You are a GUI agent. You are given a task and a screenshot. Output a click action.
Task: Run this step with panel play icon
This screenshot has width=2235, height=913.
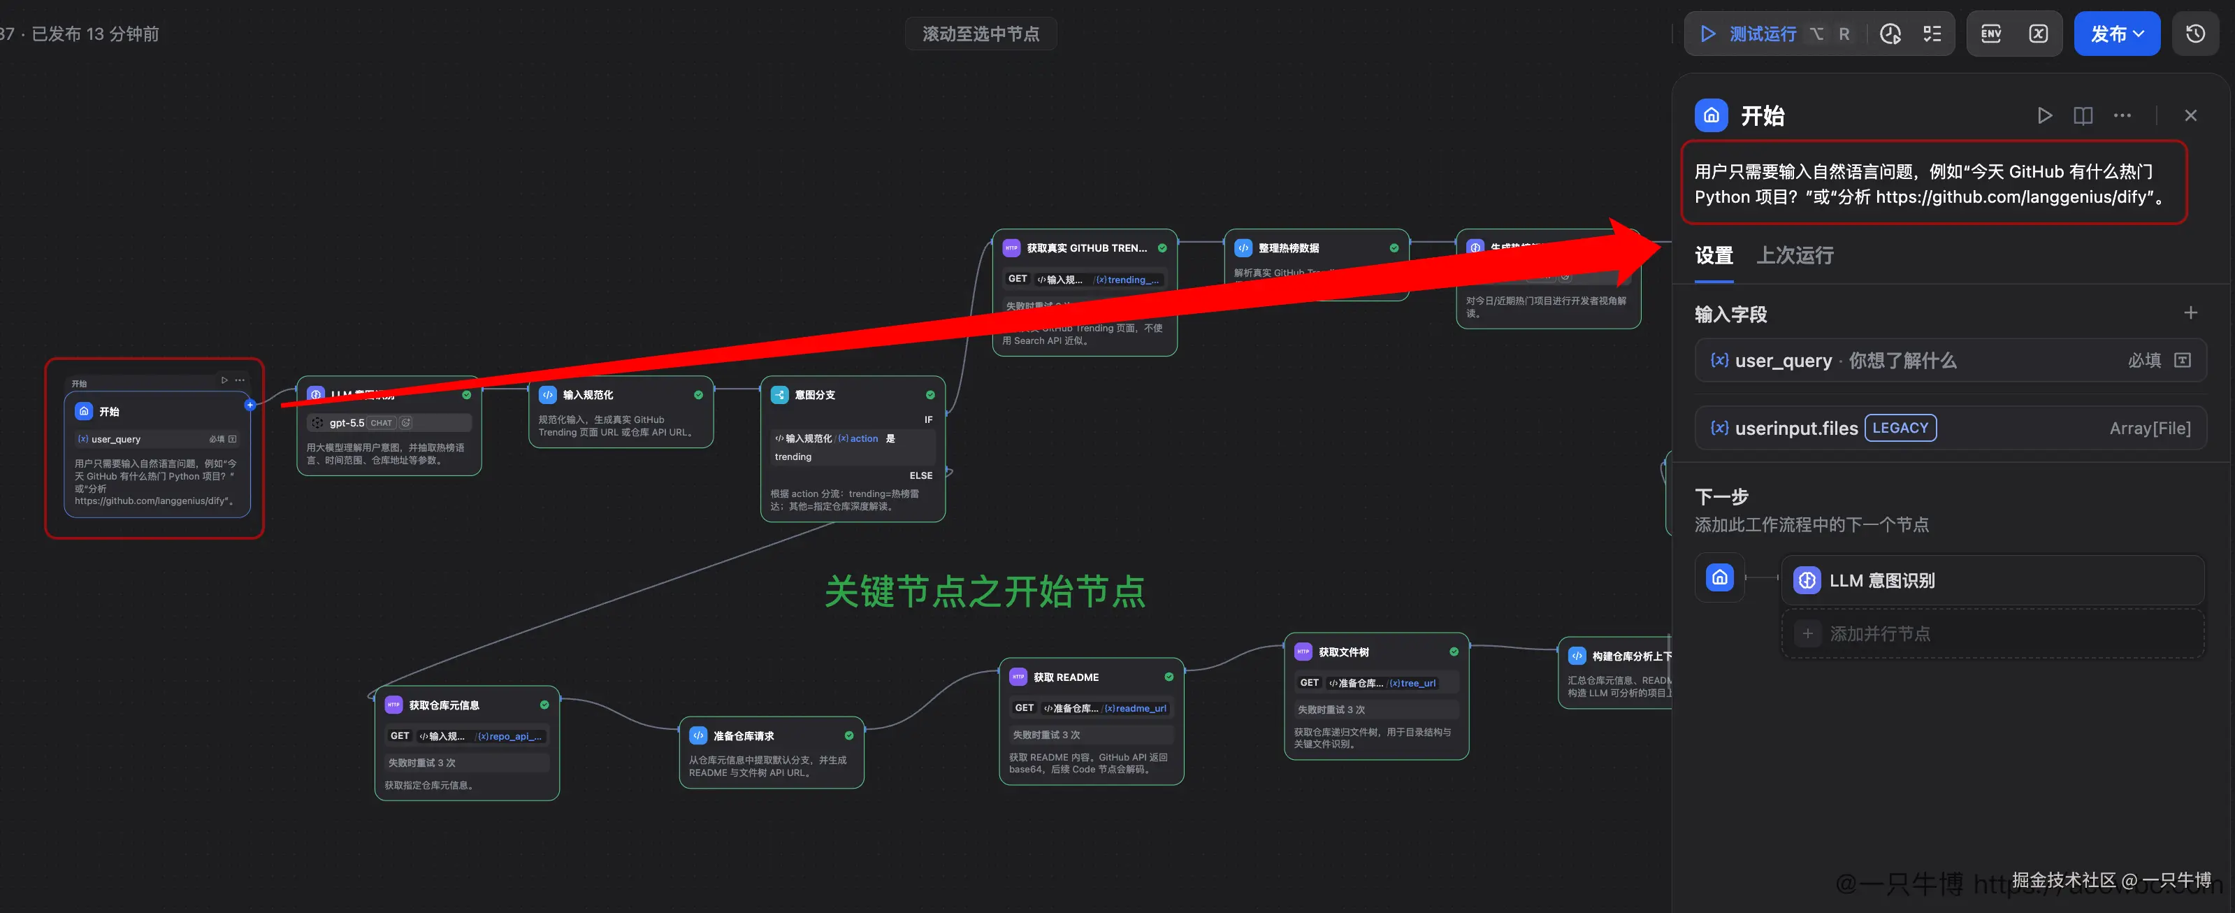2045,115
